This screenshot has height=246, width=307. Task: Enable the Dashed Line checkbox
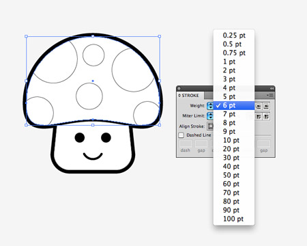(181, 135)
